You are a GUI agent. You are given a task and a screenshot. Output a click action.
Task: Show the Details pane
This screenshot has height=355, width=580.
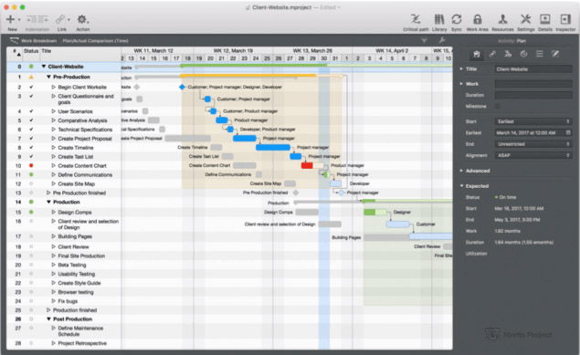point(545,19)
